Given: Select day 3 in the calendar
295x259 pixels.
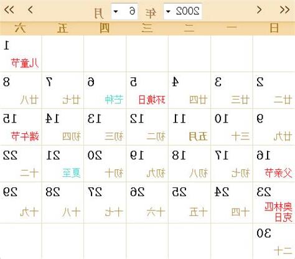Looking at the screenshot, I should (232, 90).
